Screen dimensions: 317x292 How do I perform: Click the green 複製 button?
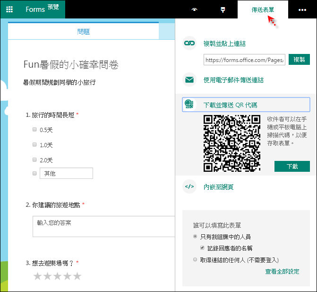tap(299, 59)
